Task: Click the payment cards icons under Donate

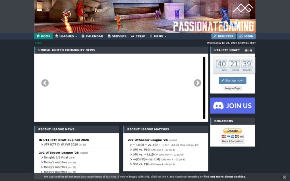Action: [232, 136]
